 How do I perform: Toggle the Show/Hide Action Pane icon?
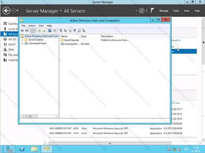coord(54,31)
